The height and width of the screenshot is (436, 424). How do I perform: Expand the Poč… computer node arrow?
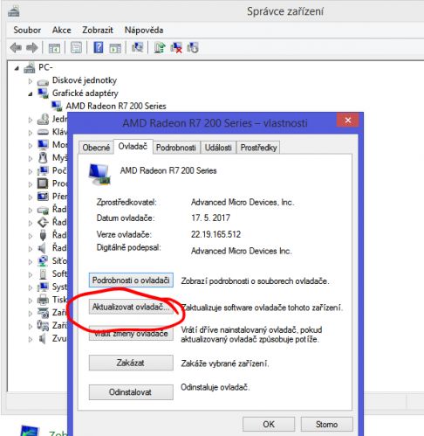(x=31, y=171)
